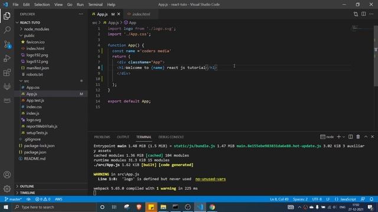Open File Explorer from the taskbar

[x=163, y=207]
